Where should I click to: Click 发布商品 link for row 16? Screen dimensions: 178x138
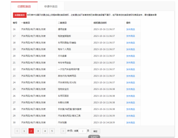pyautogui.click(x=130, y=29)
